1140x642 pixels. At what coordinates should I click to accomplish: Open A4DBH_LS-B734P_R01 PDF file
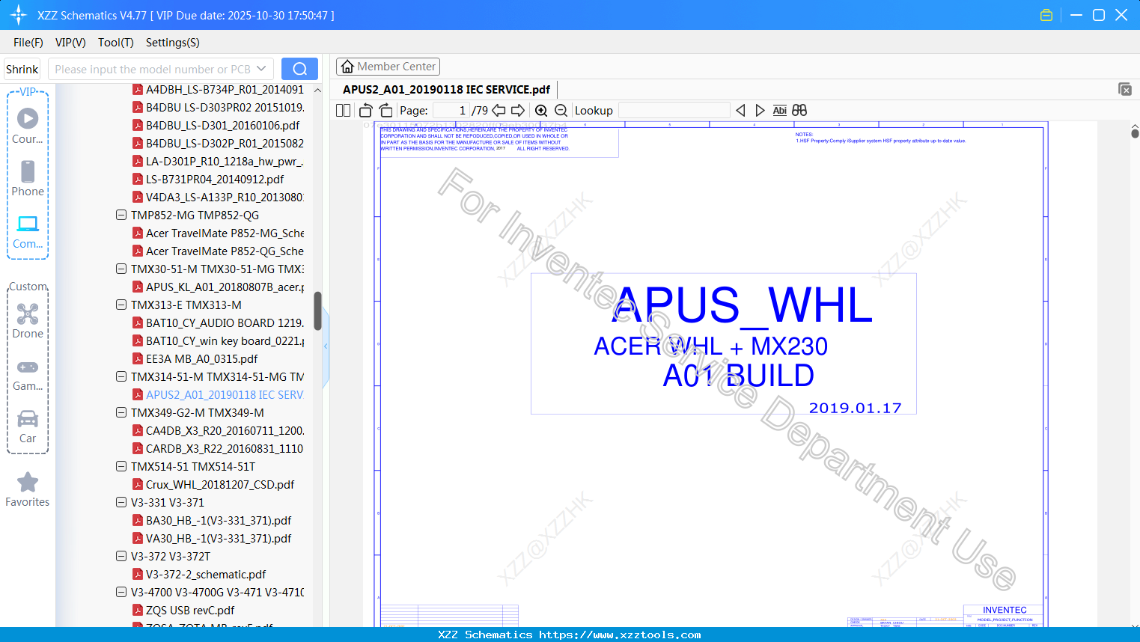(x=218, y=90)
